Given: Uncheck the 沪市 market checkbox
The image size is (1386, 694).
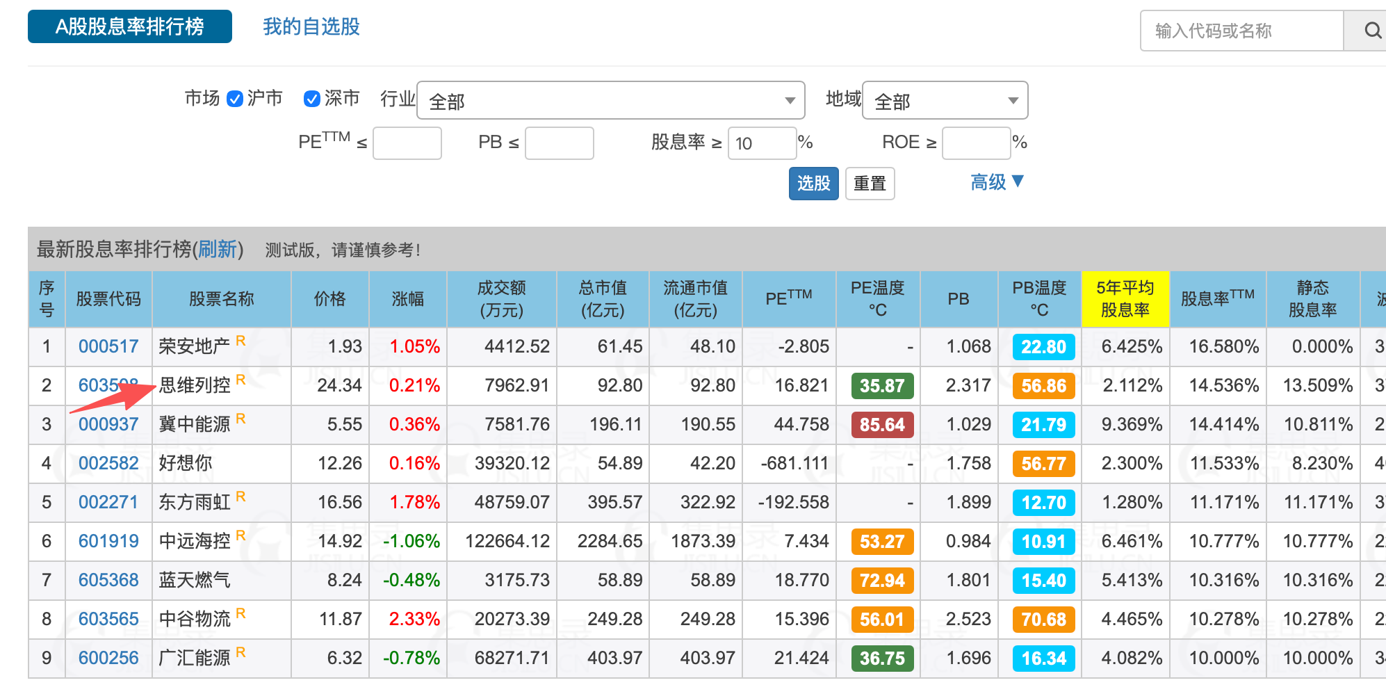Looking at the screenshot, I should [235, 99].
